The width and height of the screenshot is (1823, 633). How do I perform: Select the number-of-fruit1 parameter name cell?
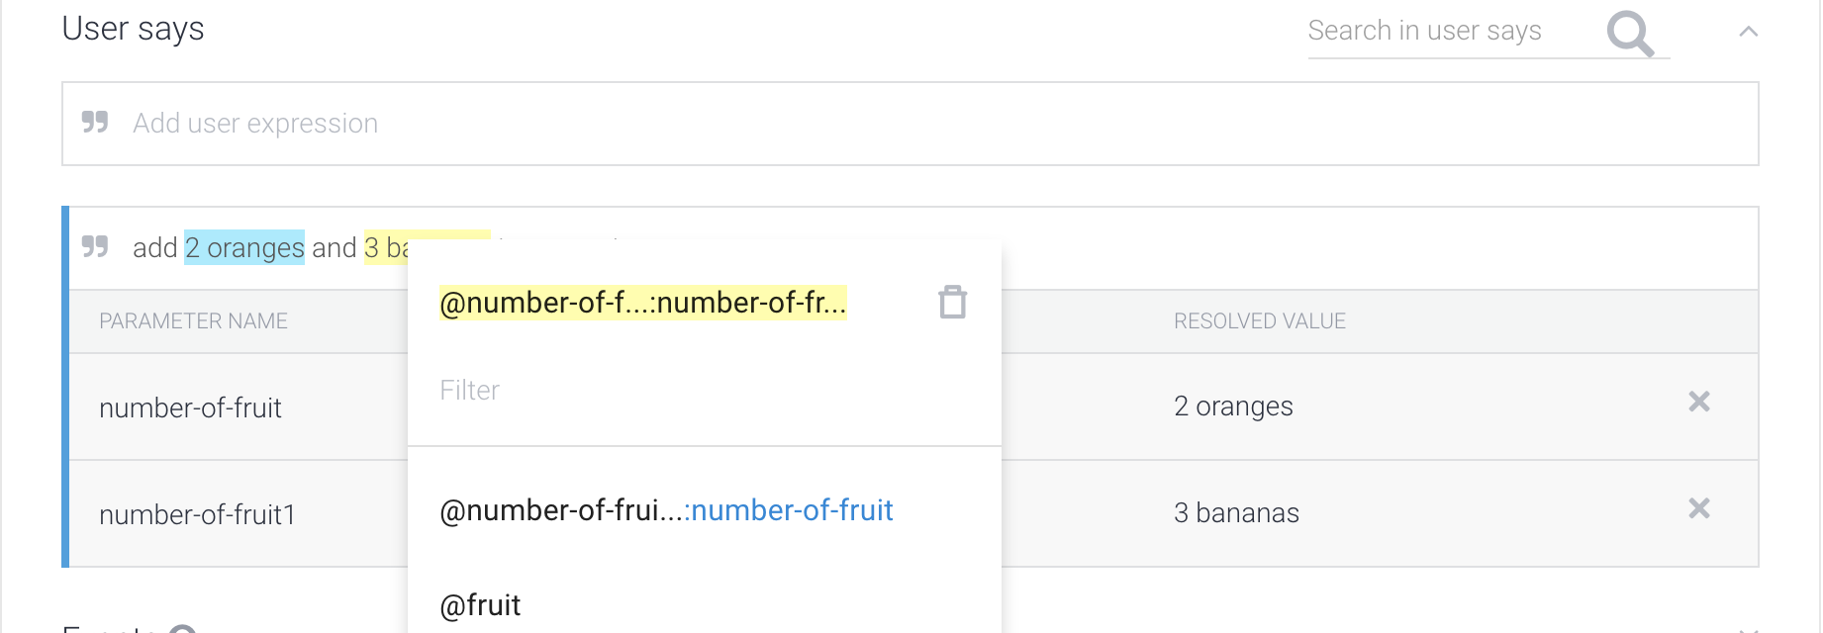tap(198, 514)
